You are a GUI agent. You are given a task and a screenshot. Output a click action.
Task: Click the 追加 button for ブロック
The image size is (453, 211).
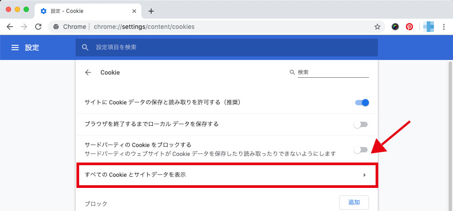(x=354, y=203)
